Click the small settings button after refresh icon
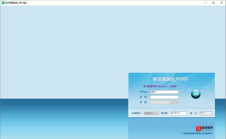The height and width of the screenshot is (139, 226). coord(177,103)
